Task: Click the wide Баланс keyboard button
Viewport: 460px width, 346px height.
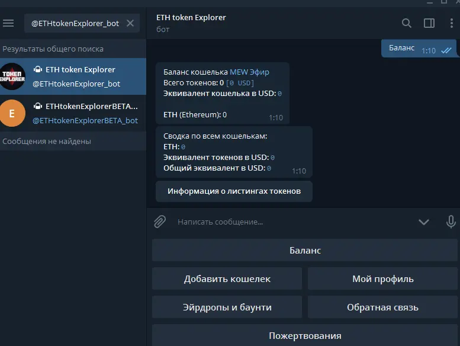Action: 305,251
